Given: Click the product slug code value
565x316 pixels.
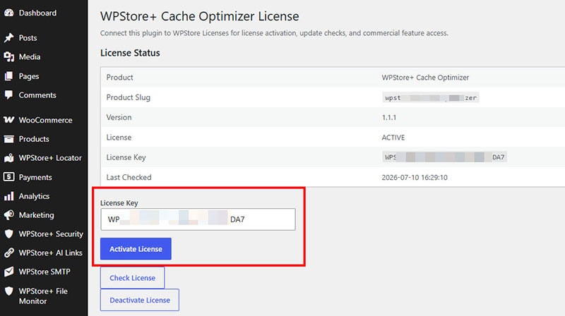Looking at the screenshot, I should coord(431,97).
